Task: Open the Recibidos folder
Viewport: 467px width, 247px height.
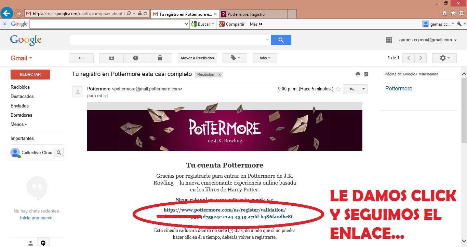Action: [x=20, y=87]
